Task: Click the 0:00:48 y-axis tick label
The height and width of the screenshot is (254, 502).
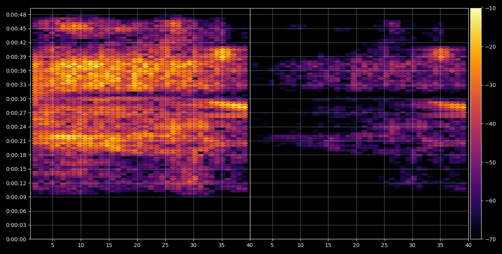Action: (16, 15)
